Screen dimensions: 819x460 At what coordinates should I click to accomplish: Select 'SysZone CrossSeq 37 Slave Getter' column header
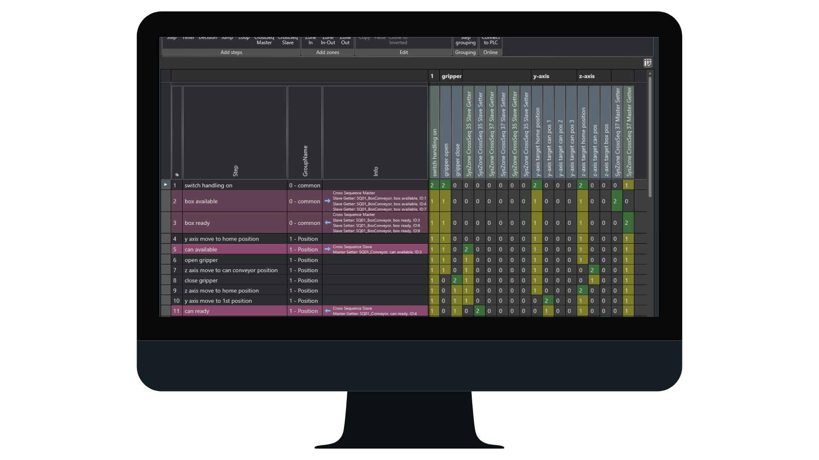(x=491, y=132)
